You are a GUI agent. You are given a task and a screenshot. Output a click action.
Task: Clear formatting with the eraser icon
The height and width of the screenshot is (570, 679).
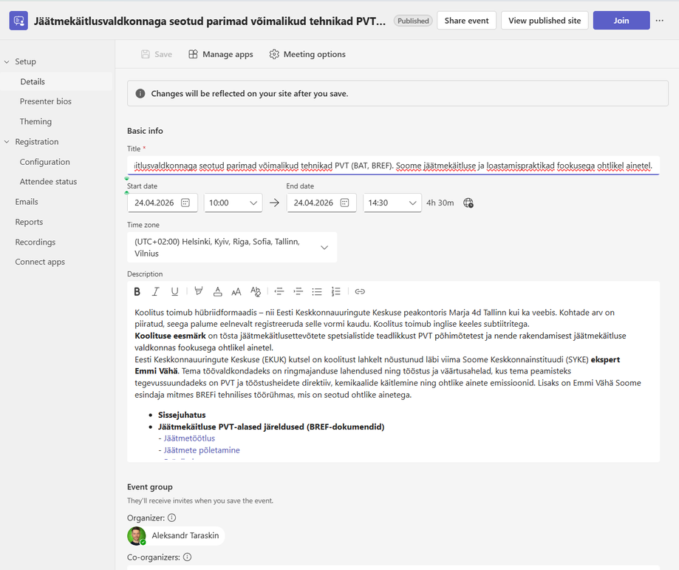pyautogui.click(x=256, y=291)
